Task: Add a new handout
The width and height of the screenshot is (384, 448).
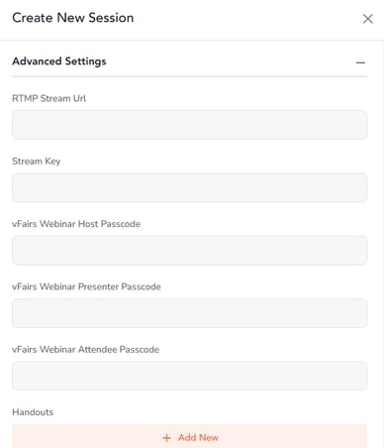Action: click(x=189, y=436)
